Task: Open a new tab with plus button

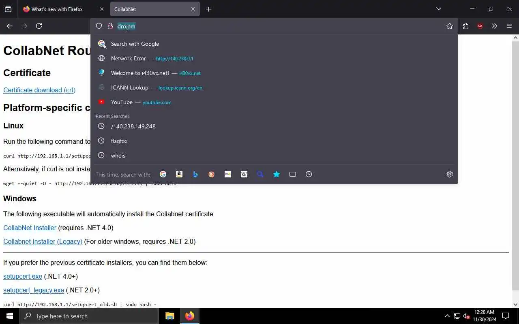Action: (208, 9)
